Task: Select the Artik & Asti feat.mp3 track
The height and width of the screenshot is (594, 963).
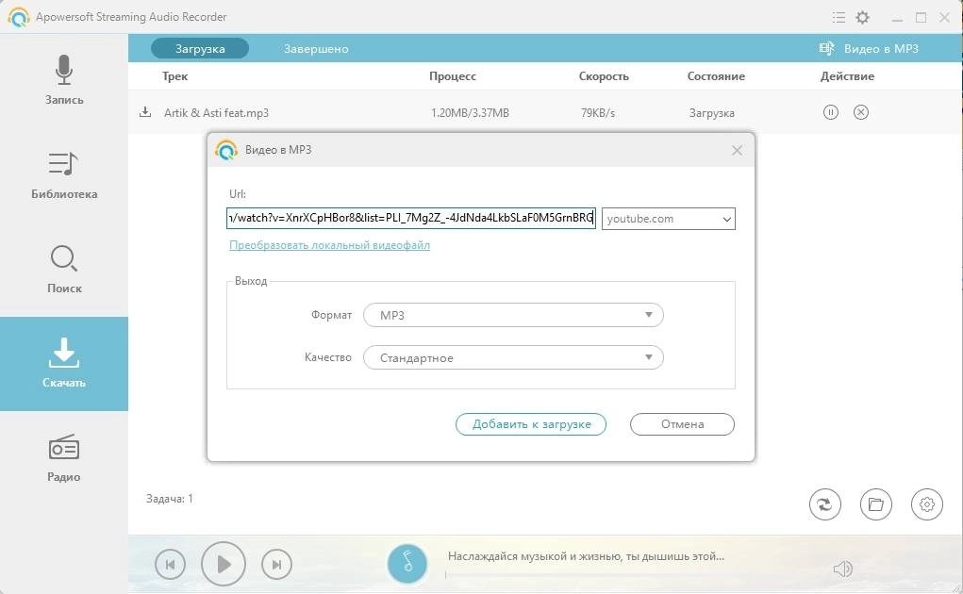Action: (216, 113)
